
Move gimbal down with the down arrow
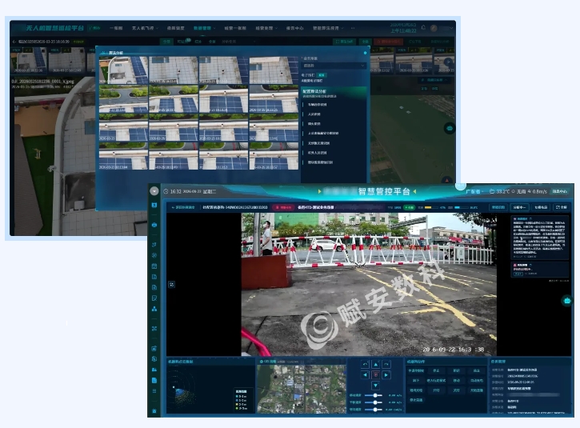(375, 386)
